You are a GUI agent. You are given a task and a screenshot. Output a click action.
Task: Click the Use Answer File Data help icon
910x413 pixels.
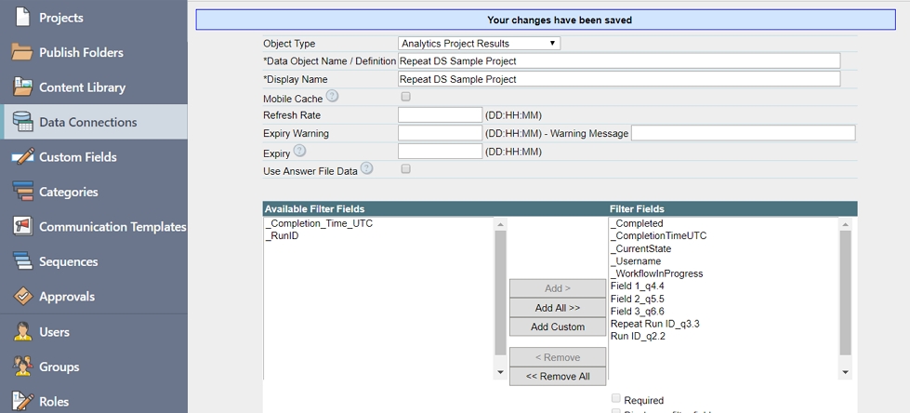(x=367, y=168)
